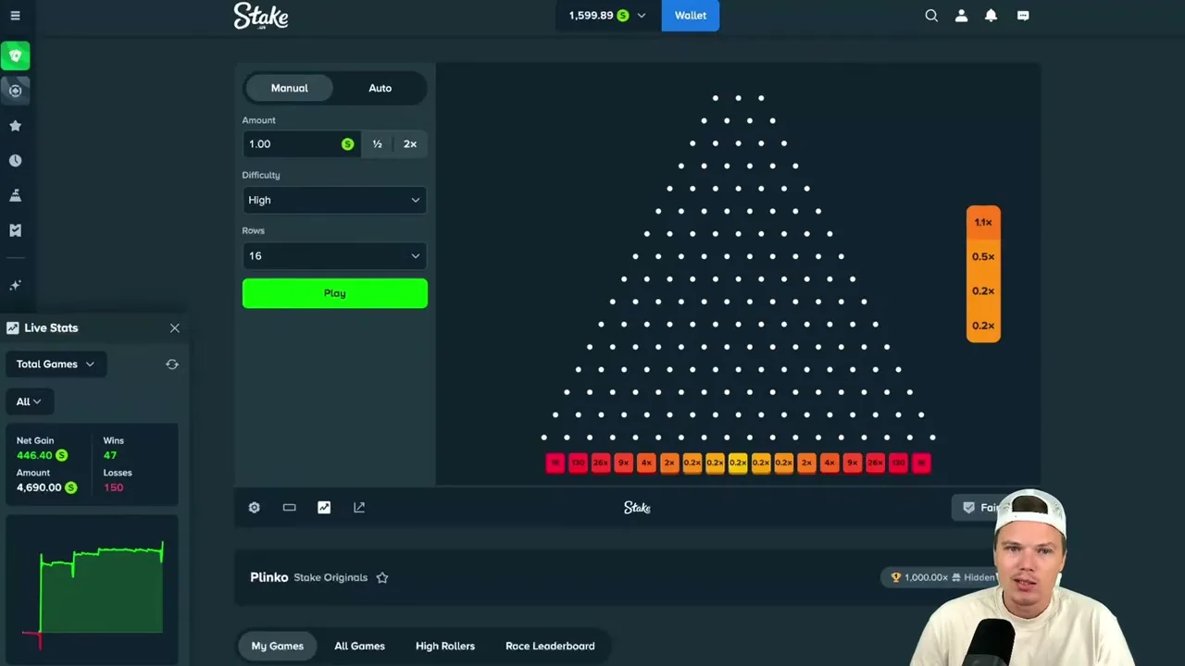1185x666 pixels.
Task: Open the balance currency dropdown 1,599.89
Action: click(x=607, y=16)
